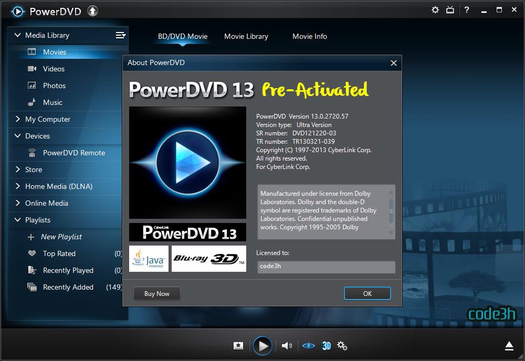Open PowerDVD Remote device entry

[x=74, y=153]
